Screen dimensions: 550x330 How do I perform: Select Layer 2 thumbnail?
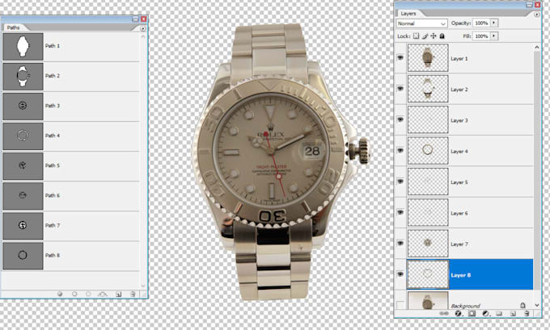point(428,89)
